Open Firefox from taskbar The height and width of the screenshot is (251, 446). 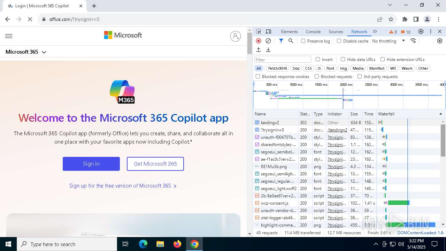[177, 244]
